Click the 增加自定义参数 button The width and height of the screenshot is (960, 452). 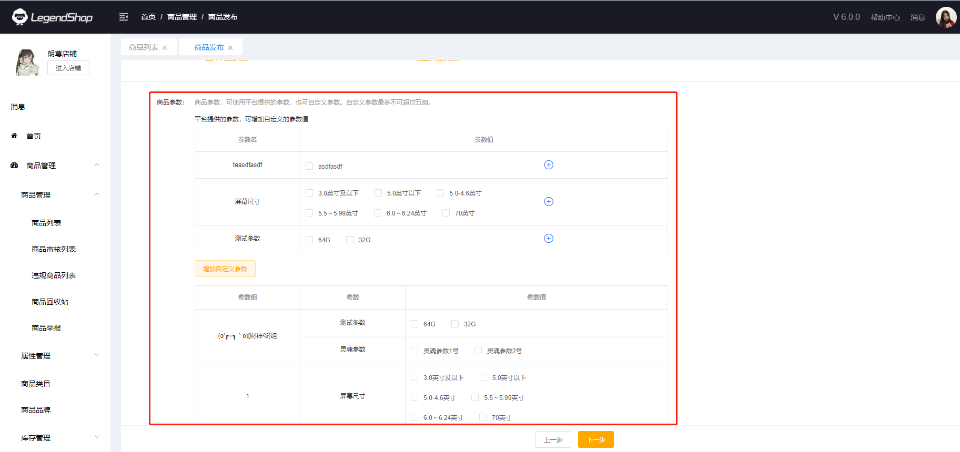(225, 269)
